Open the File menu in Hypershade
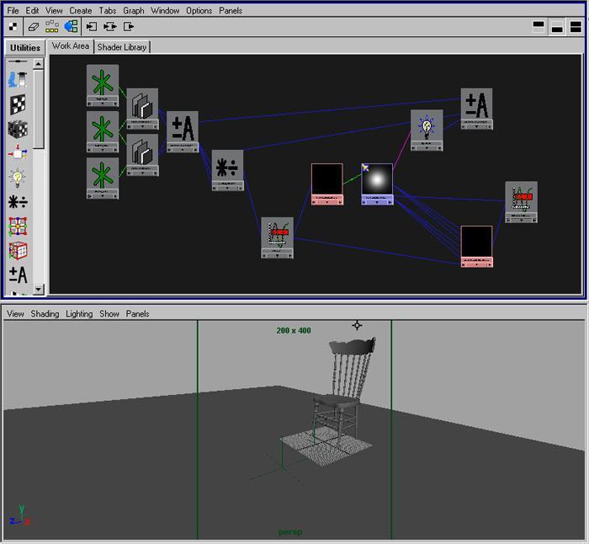The height and width of the screenshot is (544, 589). 13,11
